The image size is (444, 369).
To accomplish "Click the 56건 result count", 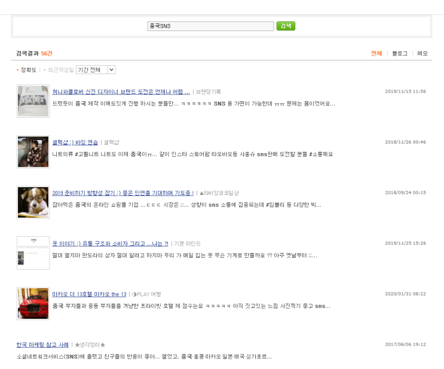I will tap(47, 53).
